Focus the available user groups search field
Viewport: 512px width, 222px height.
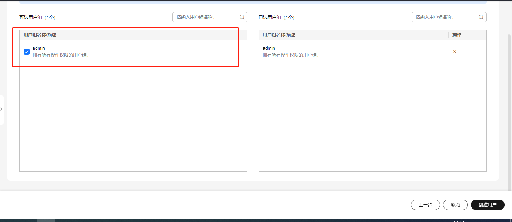(206, 17)
